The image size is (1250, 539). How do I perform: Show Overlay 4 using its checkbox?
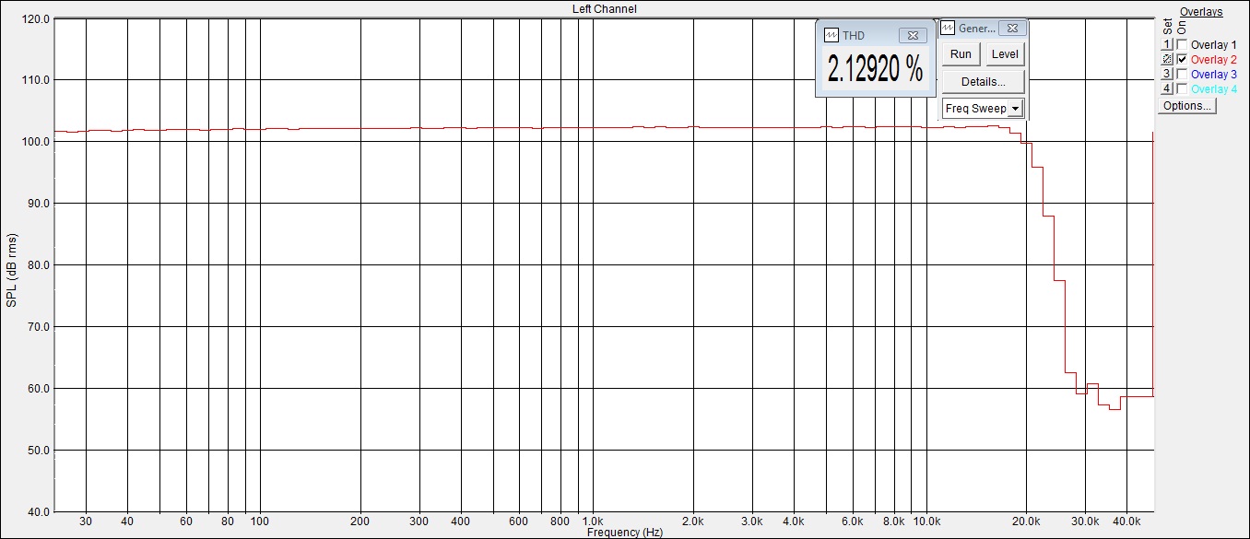click(1182, 88)
